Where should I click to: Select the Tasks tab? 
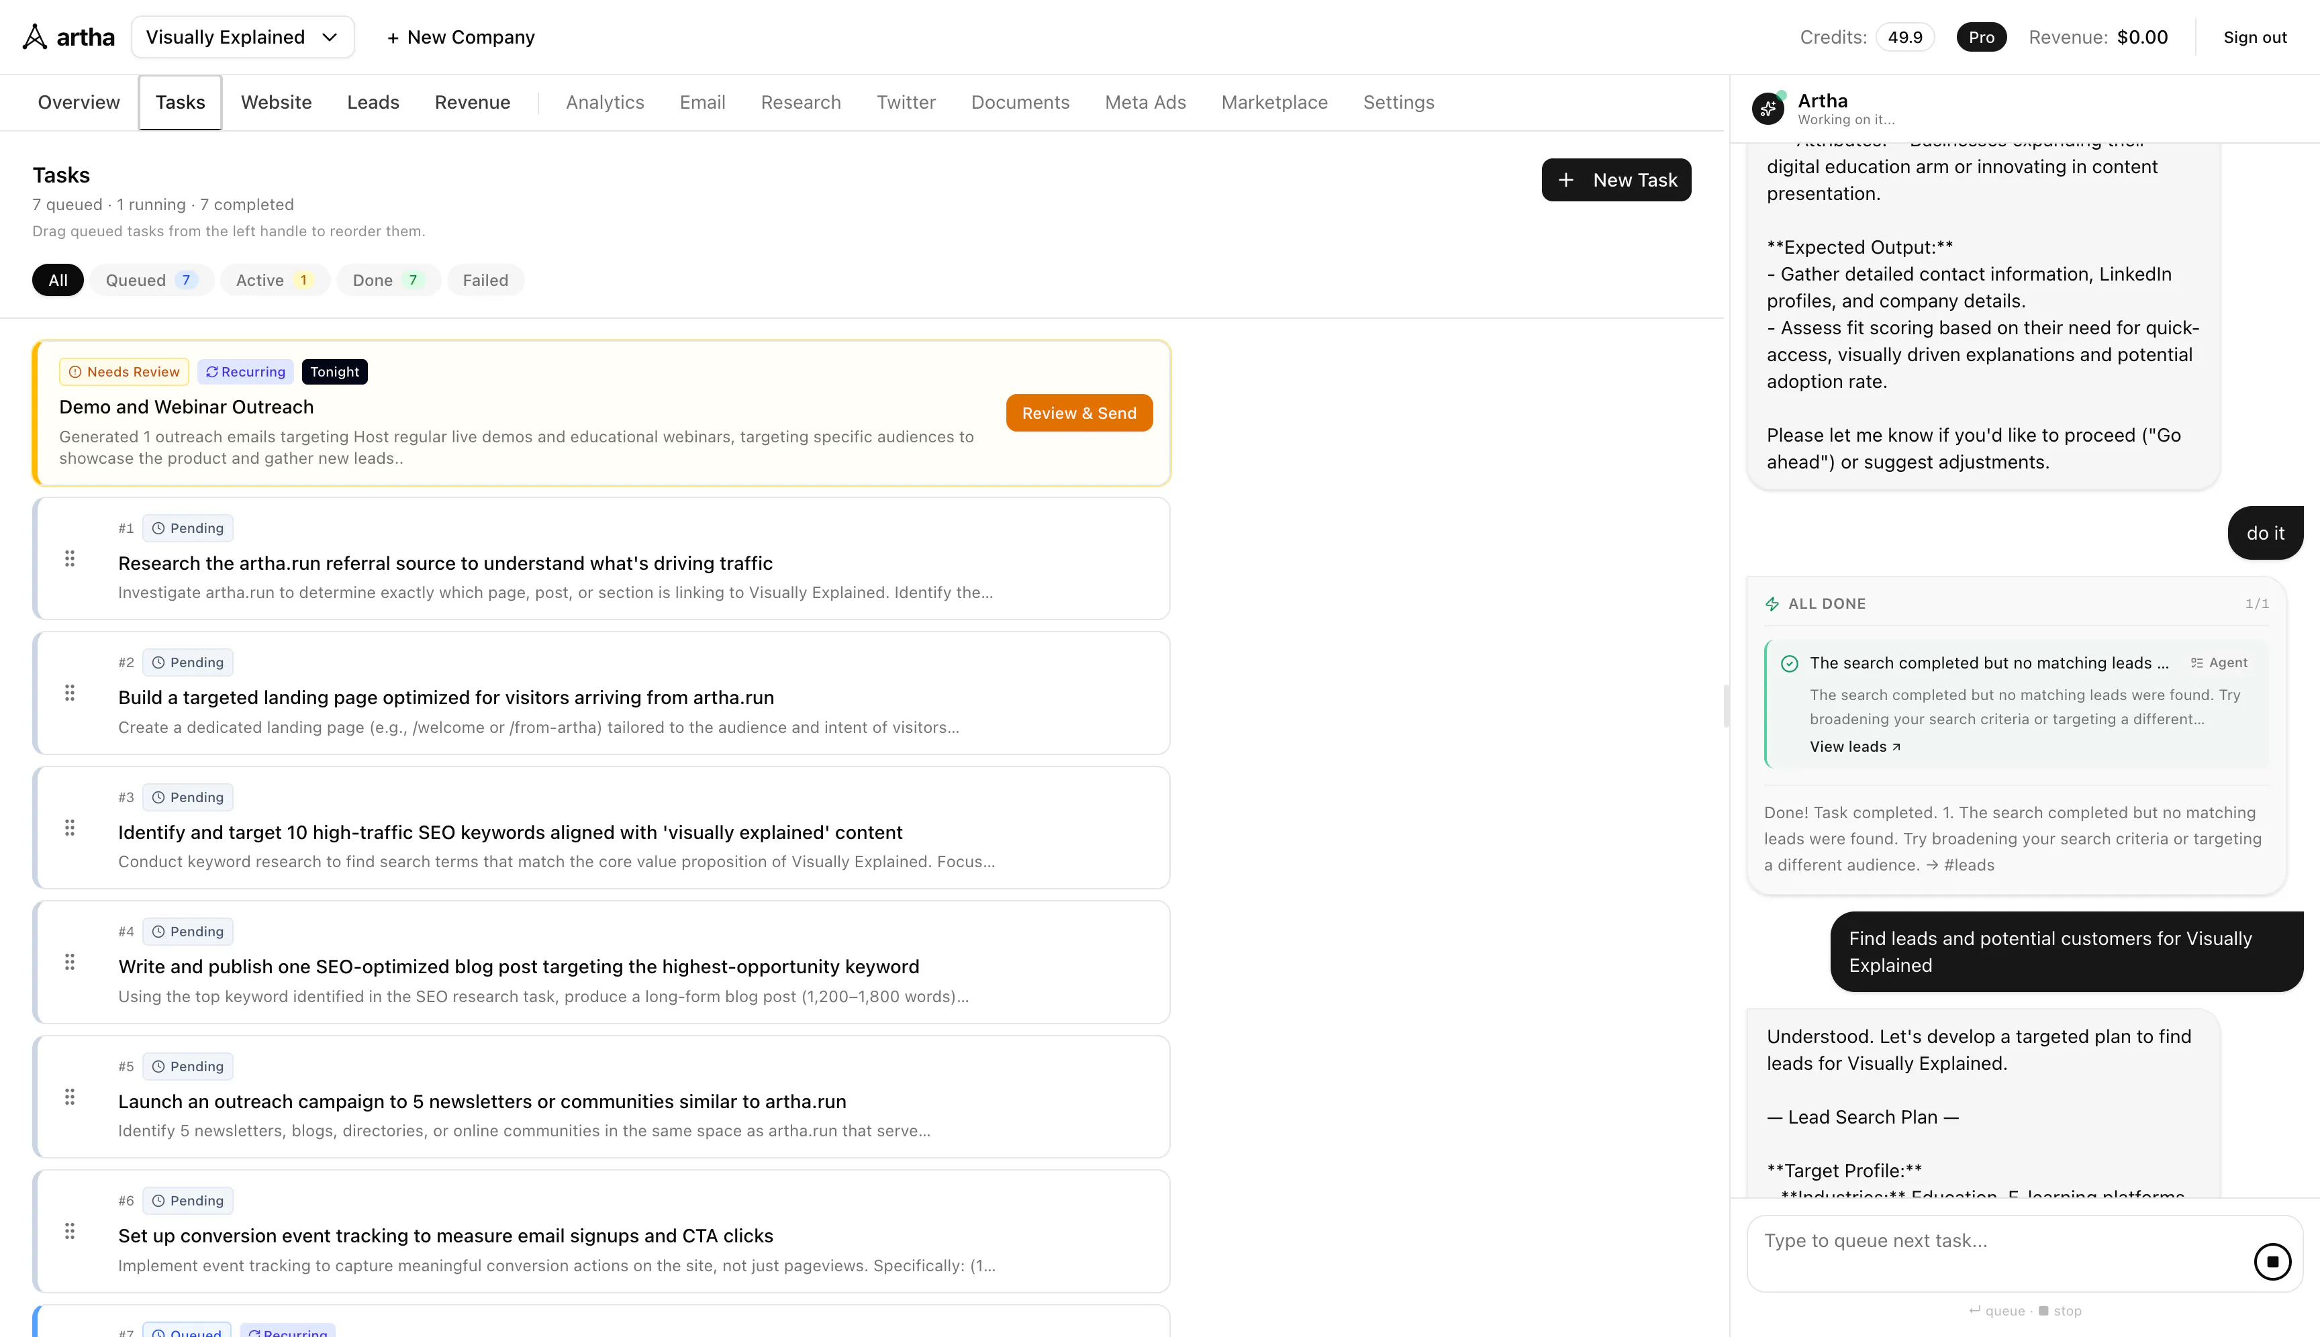[x=180, y=102]
